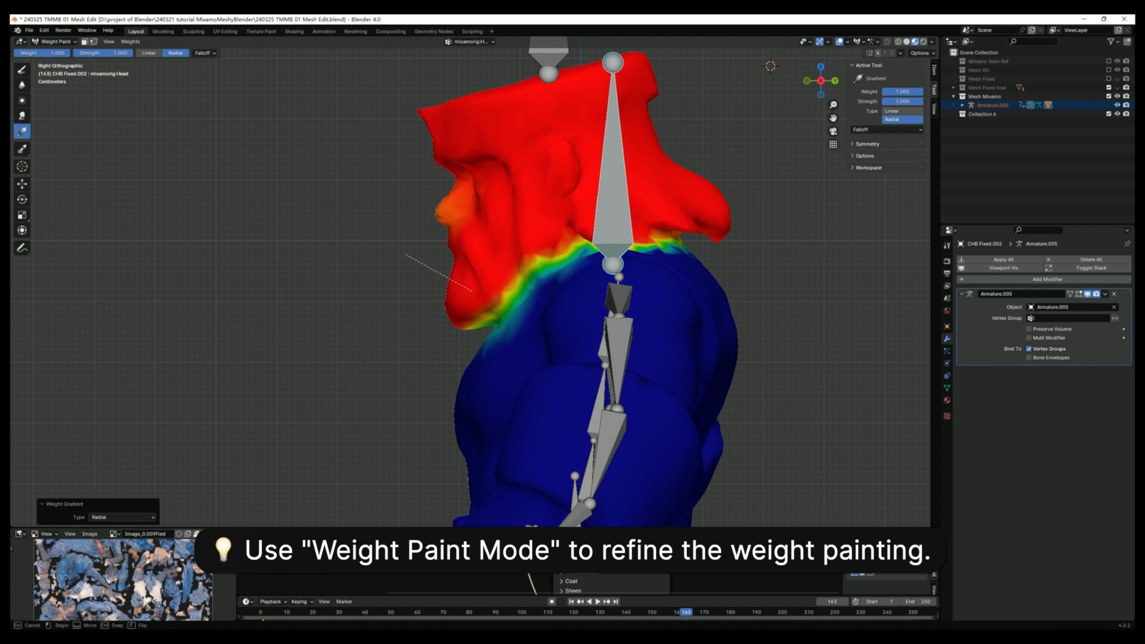Click the green Y axis gizmo ball

(x=835, y=80)
